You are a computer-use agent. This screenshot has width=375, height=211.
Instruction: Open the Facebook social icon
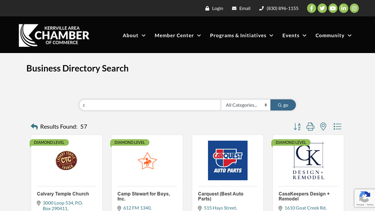(311, 8)
